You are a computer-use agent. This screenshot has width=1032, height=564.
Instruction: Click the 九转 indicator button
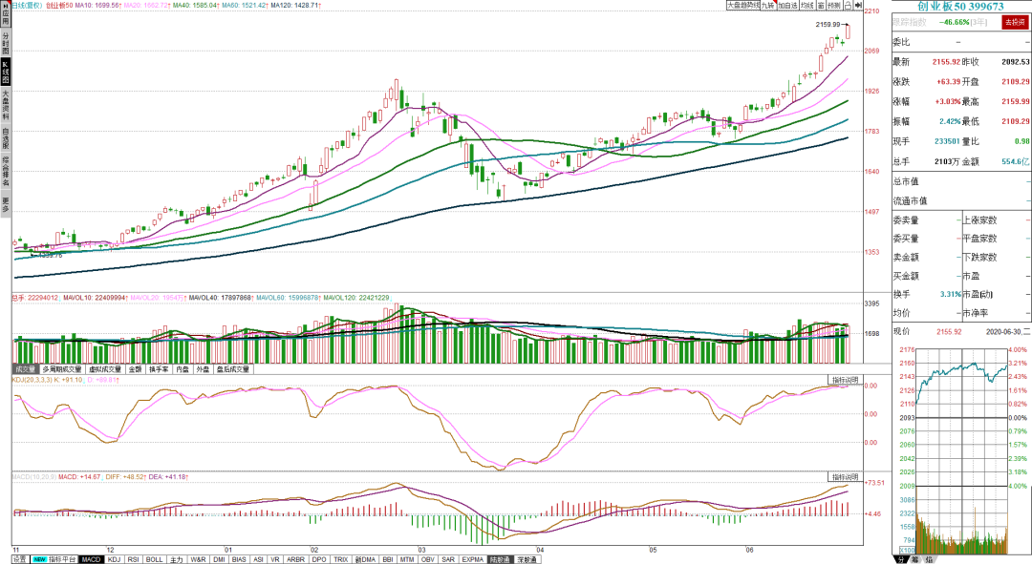tap(768, 6)
